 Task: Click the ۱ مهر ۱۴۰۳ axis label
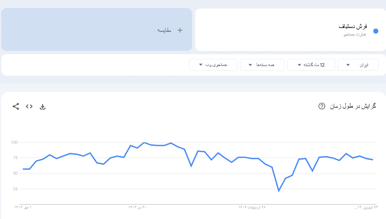(23, 207)
